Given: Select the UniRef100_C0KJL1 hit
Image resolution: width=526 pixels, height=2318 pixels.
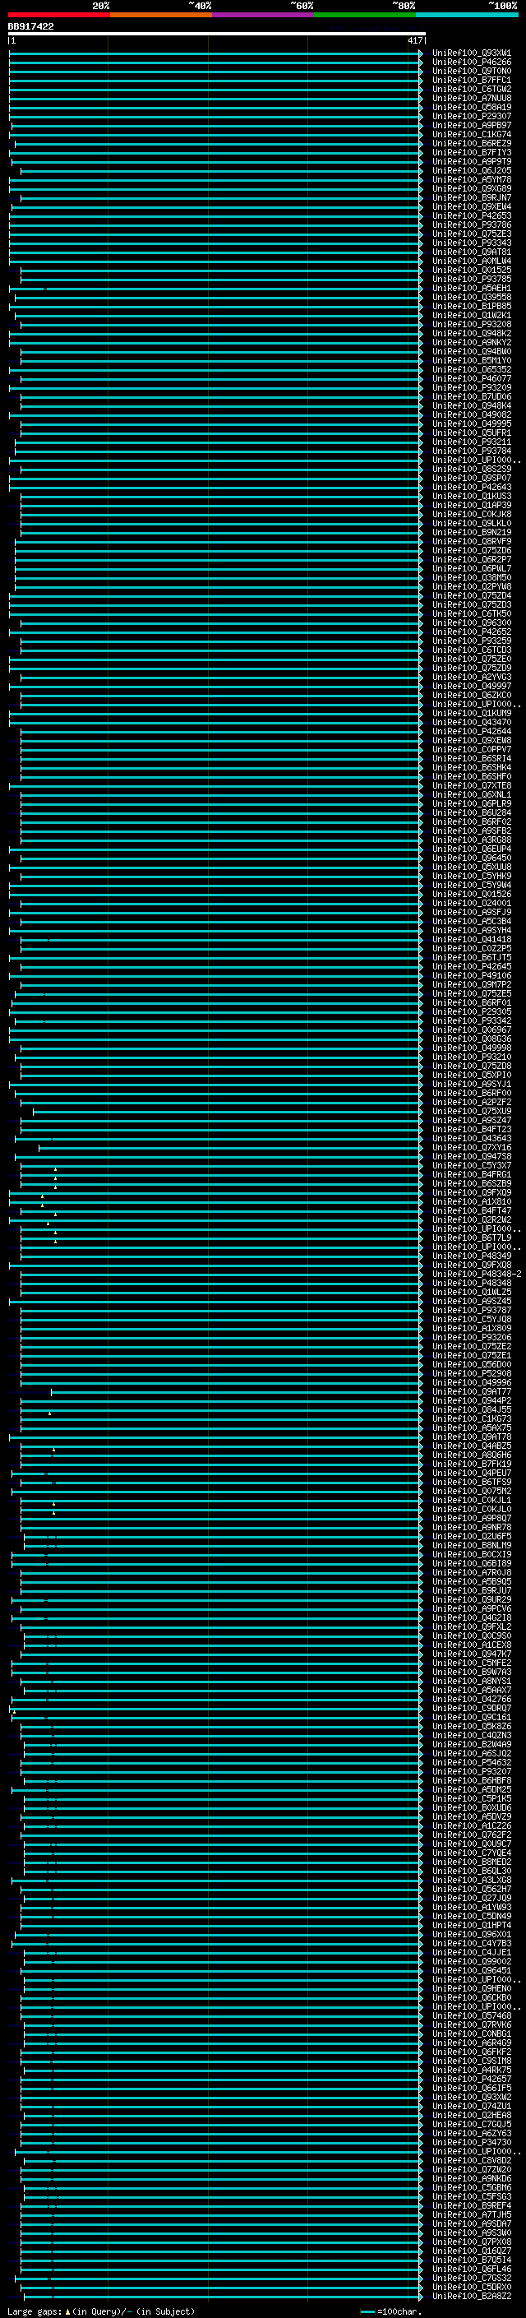Looking at the screenshot, I should point(472,1500).
